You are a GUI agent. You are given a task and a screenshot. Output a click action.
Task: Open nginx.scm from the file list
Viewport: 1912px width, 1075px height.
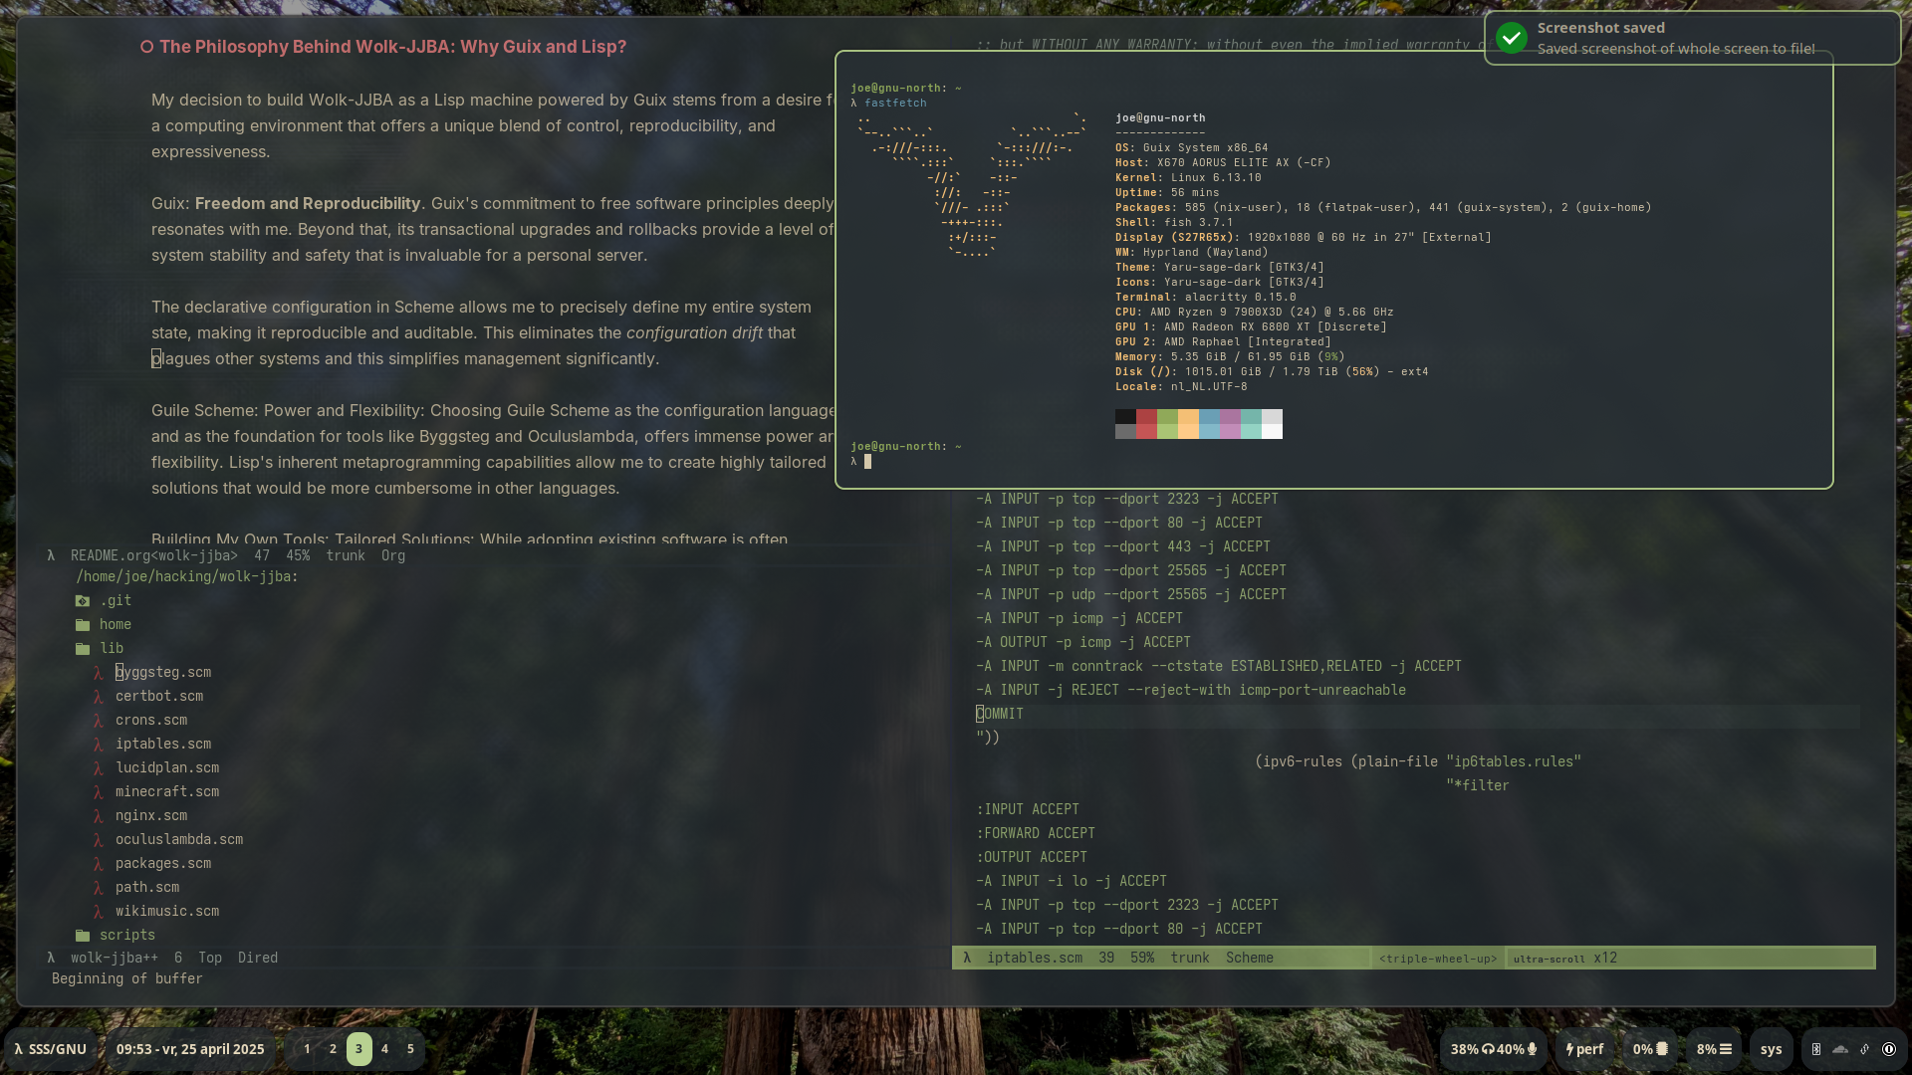[x=151, y=816]
